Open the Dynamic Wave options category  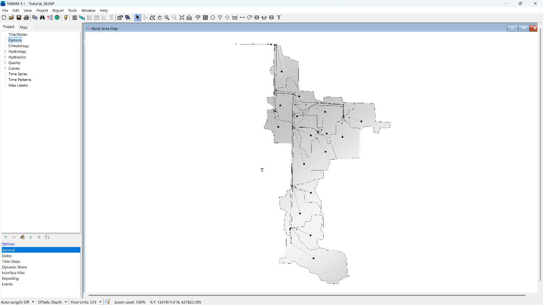click(14, 267)
